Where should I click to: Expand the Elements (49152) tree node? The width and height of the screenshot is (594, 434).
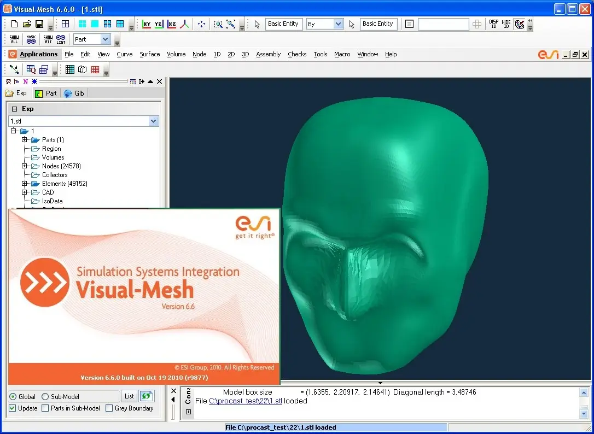[24, 183]
